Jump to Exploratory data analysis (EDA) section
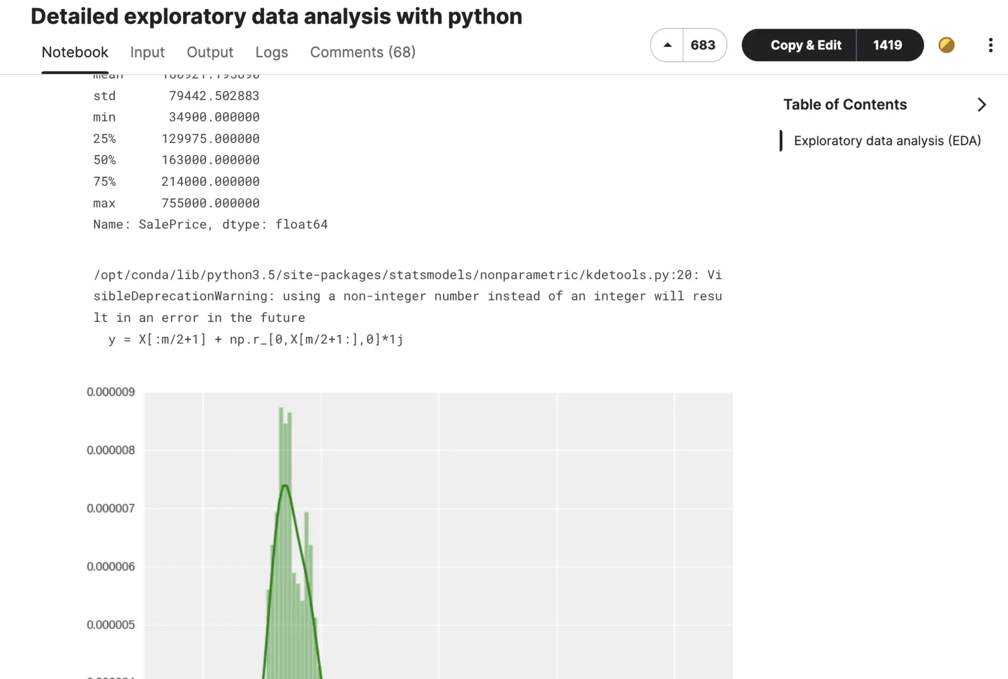1008x679 pixels. tap(887, 141)
